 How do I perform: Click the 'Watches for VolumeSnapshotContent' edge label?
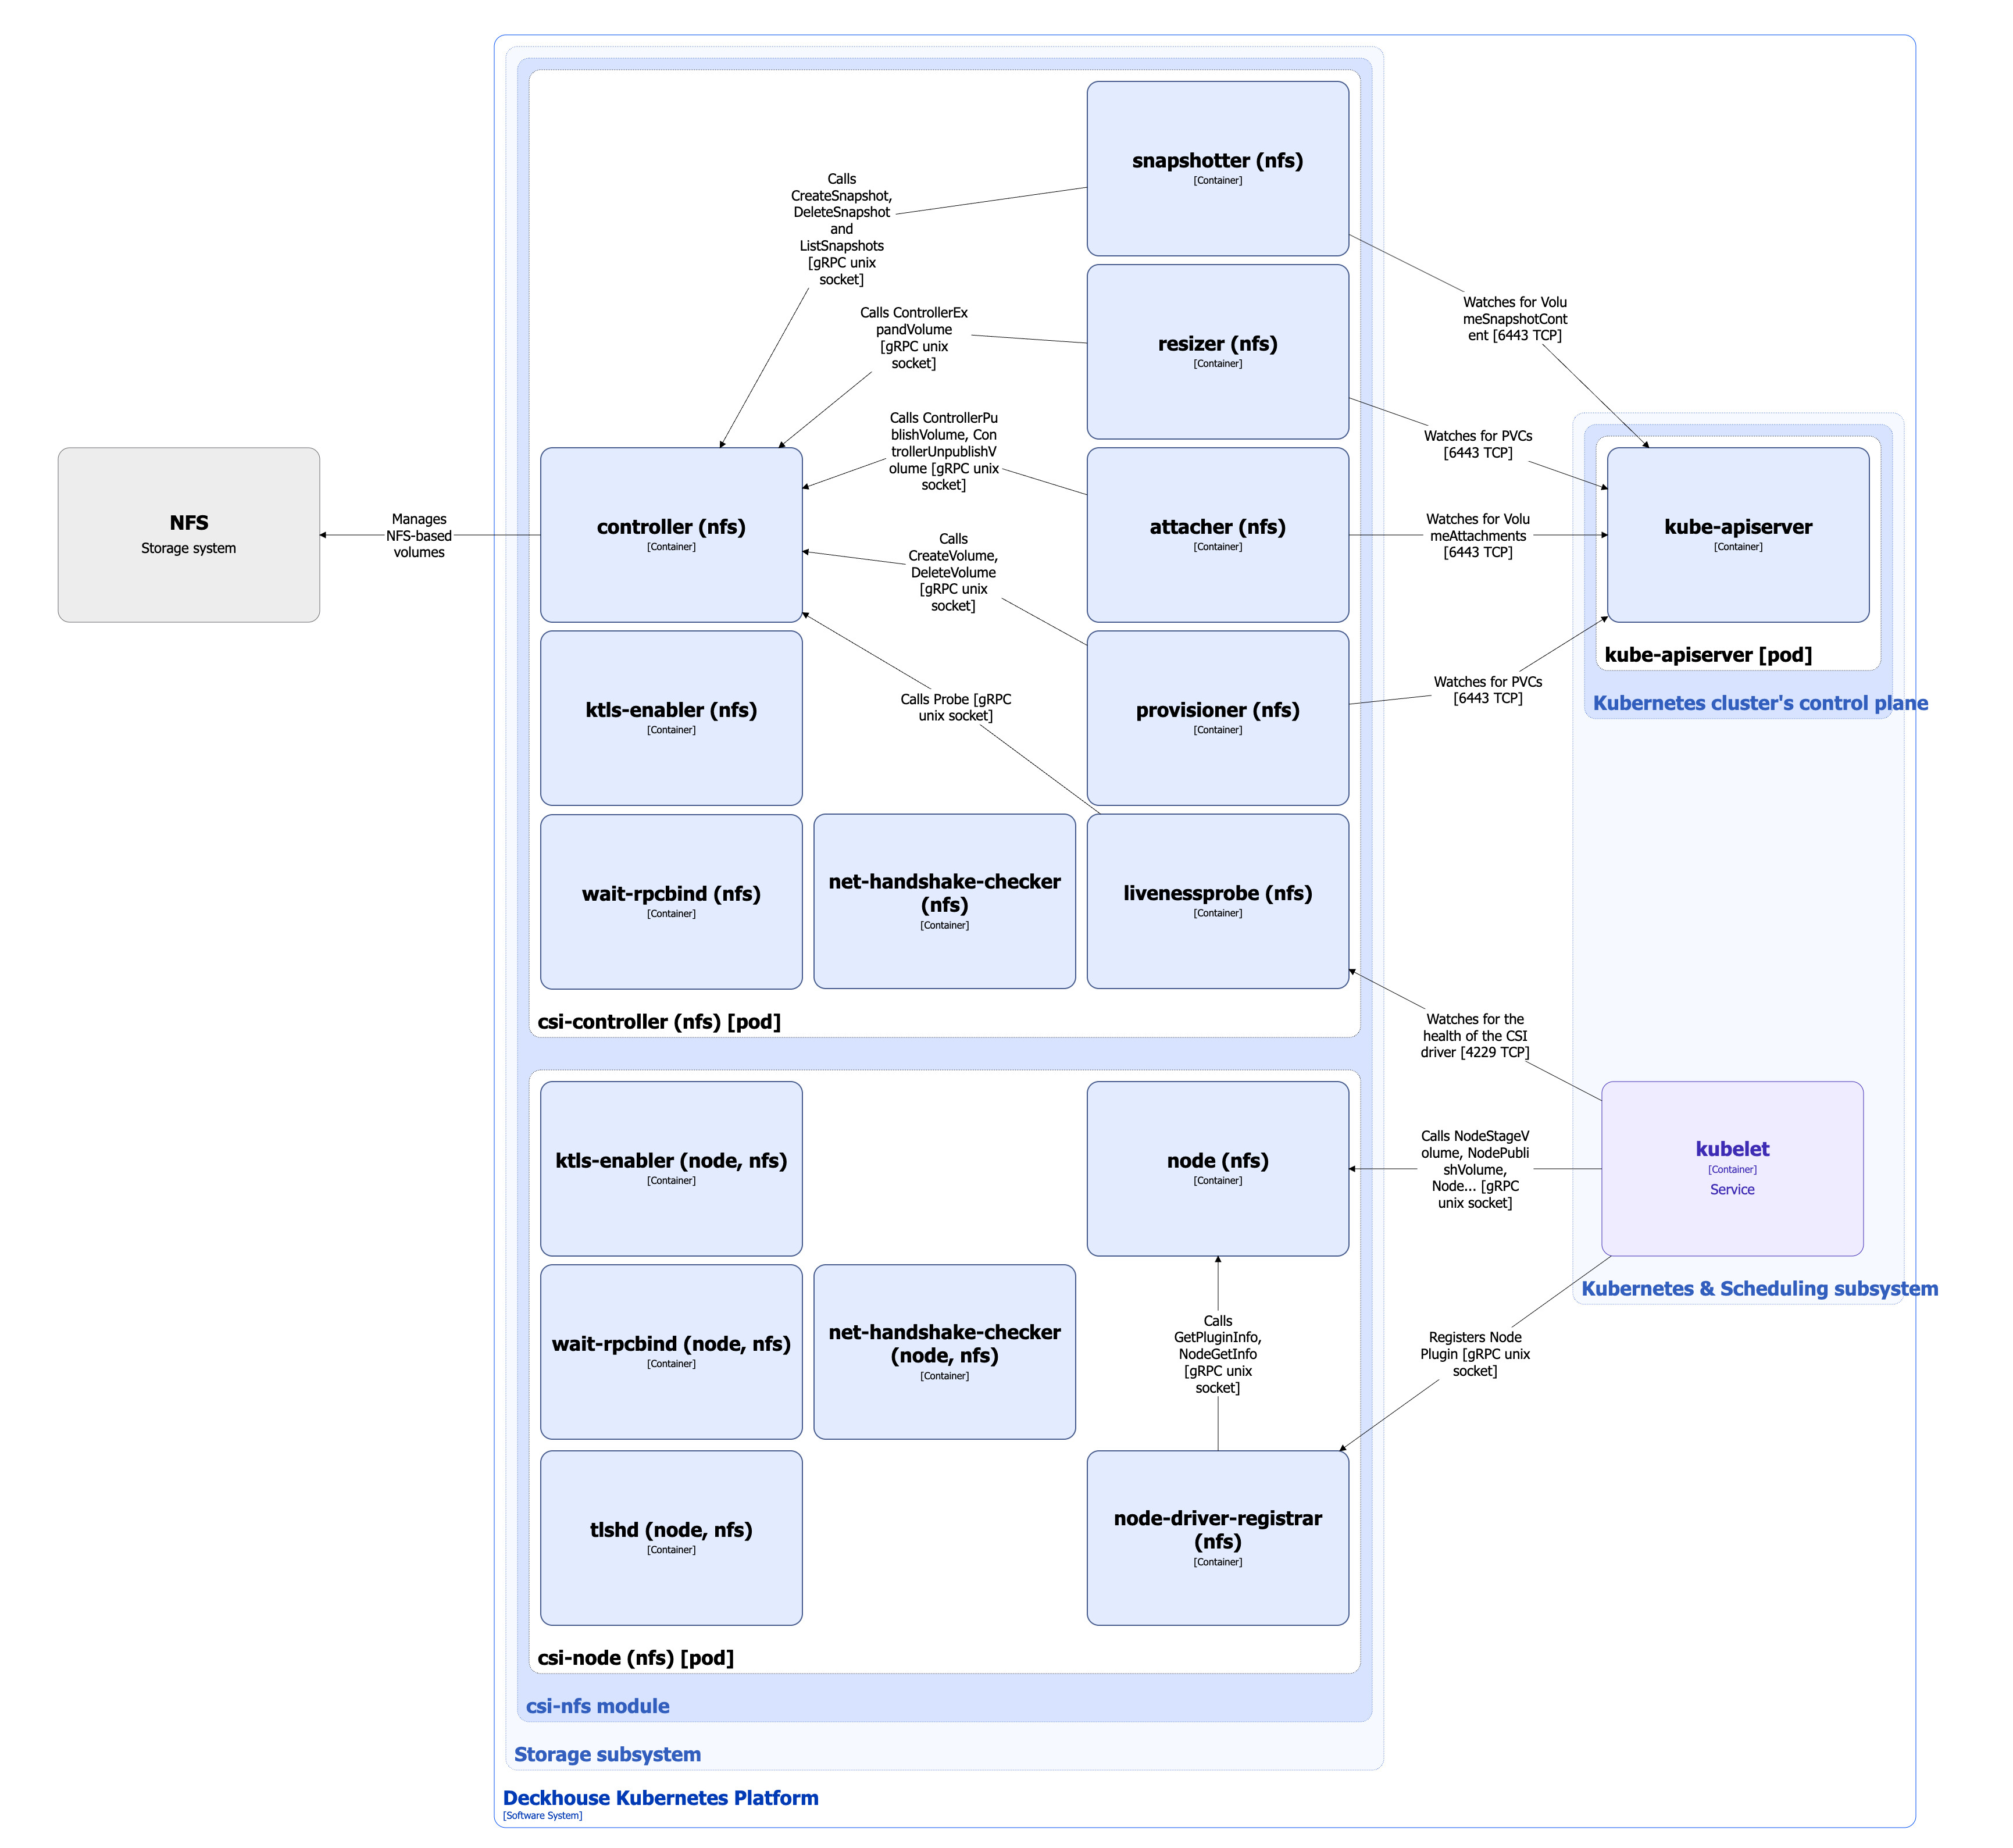click(x=1515, y=319)
